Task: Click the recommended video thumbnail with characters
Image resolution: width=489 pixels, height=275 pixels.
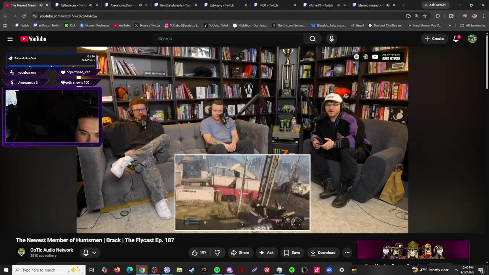Action: [413, 250]
